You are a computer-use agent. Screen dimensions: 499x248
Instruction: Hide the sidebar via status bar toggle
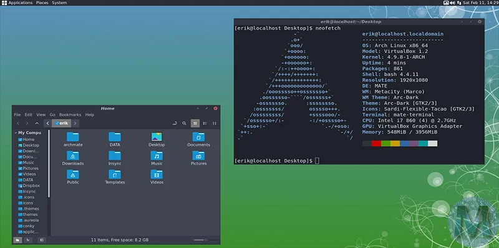click(x=42, y=240)
